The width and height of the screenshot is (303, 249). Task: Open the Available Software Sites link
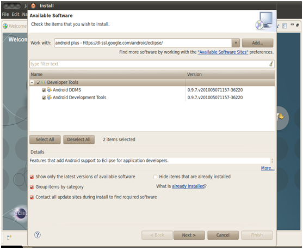pos(223,52)
